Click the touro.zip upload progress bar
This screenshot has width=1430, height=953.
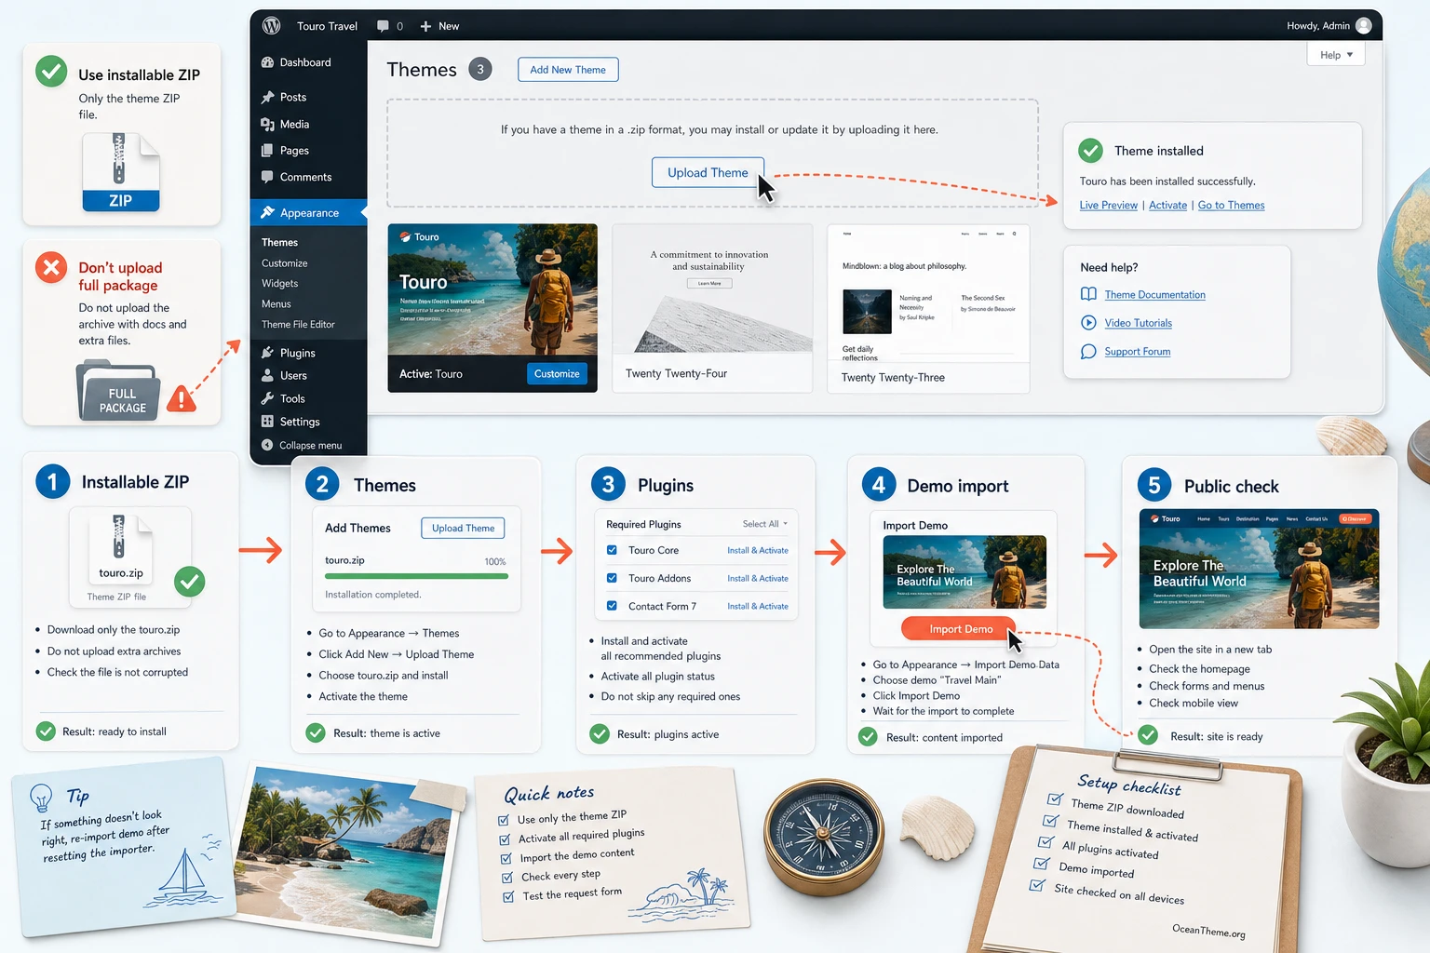point(416,576)
